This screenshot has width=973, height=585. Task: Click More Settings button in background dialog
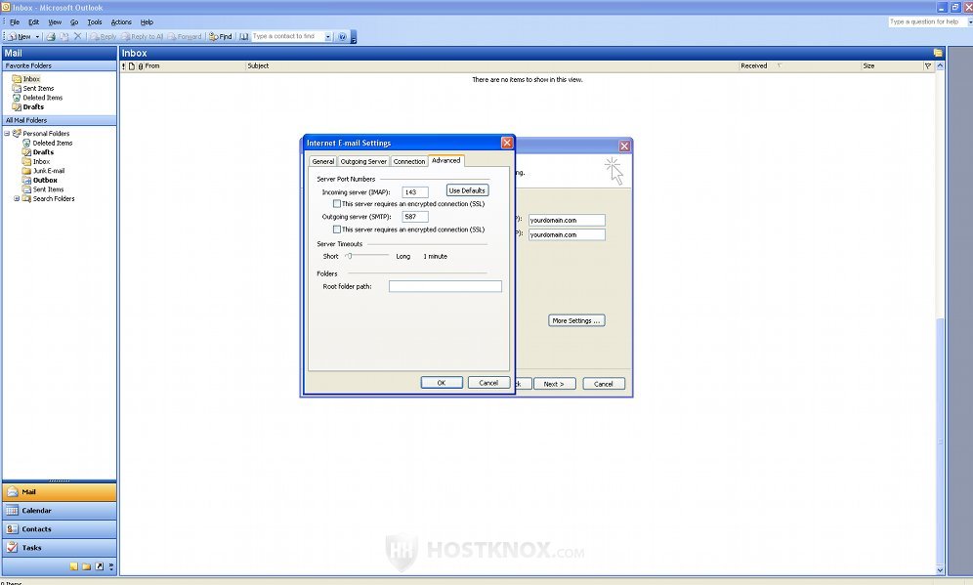pyautogui.click(x=576, y=320)
